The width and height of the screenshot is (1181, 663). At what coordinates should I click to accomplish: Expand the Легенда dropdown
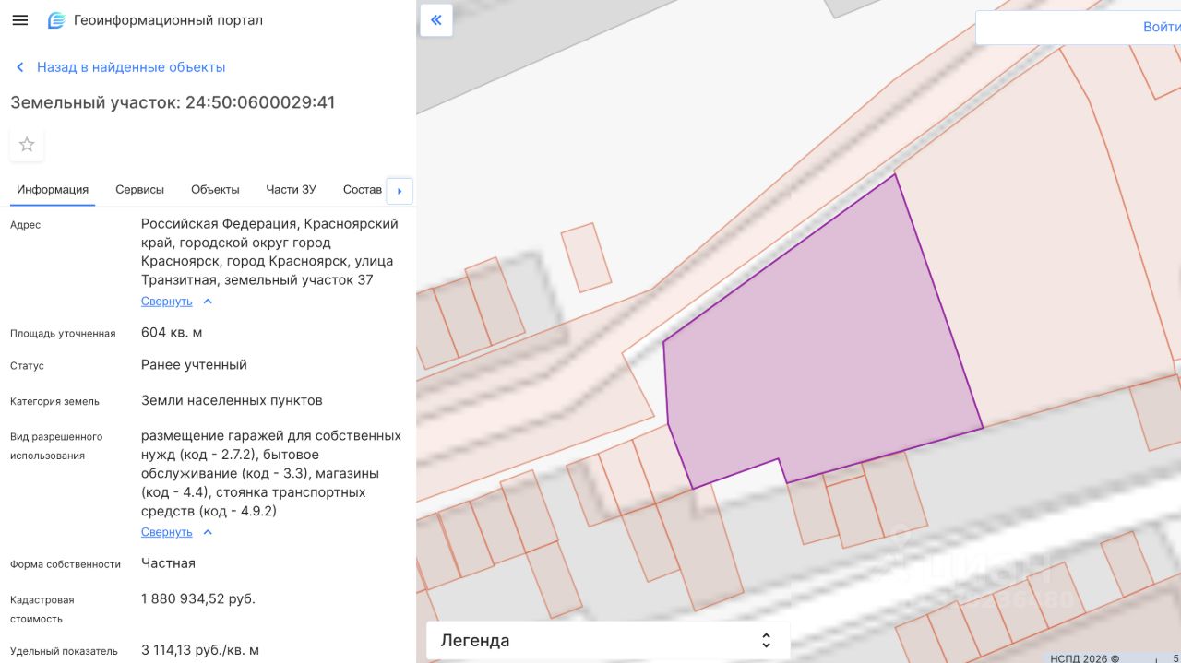(608, 640)
